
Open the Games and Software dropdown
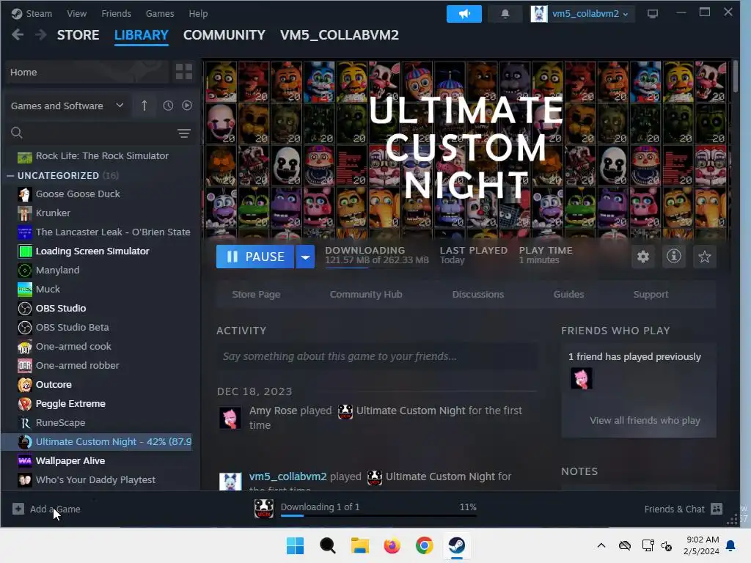(x=67, y=106)
